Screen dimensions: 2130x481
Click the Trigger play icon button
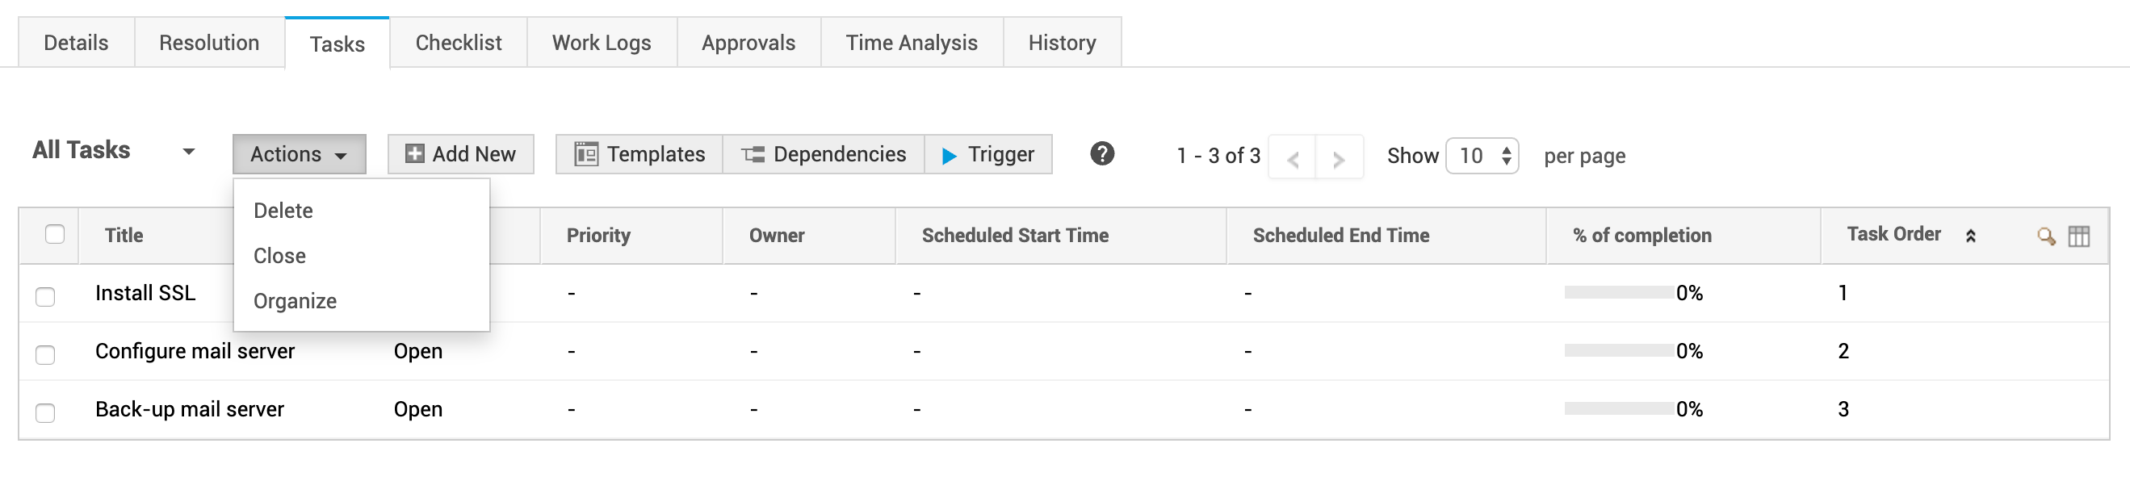[x=988, y=154]
